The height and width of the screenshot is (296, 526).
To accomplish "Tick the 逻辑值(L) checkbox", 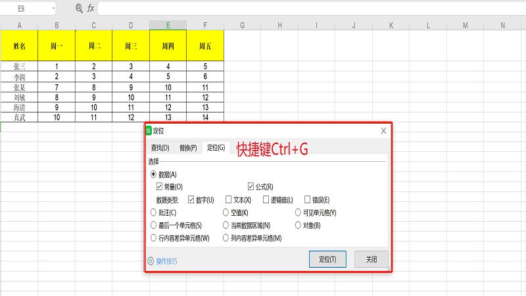I will click(266, 199).
